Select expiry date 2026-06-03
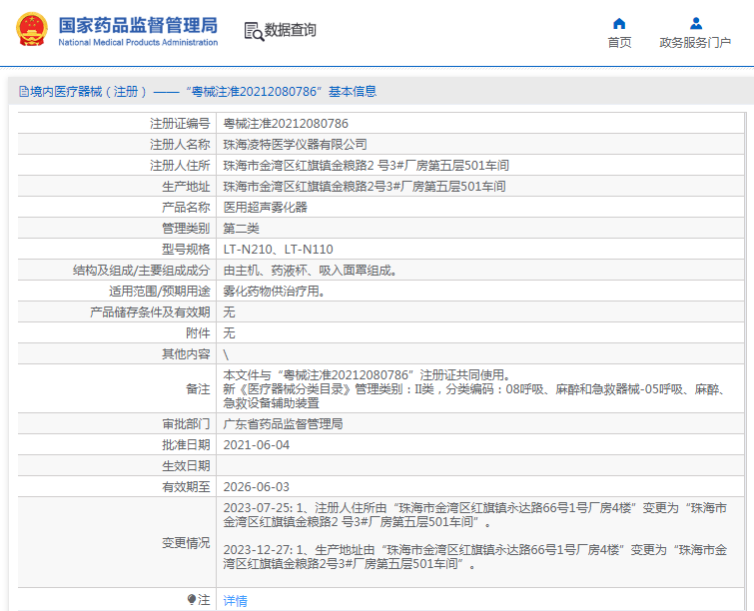This screenshot has height=611, width=754. coord(257,487)
